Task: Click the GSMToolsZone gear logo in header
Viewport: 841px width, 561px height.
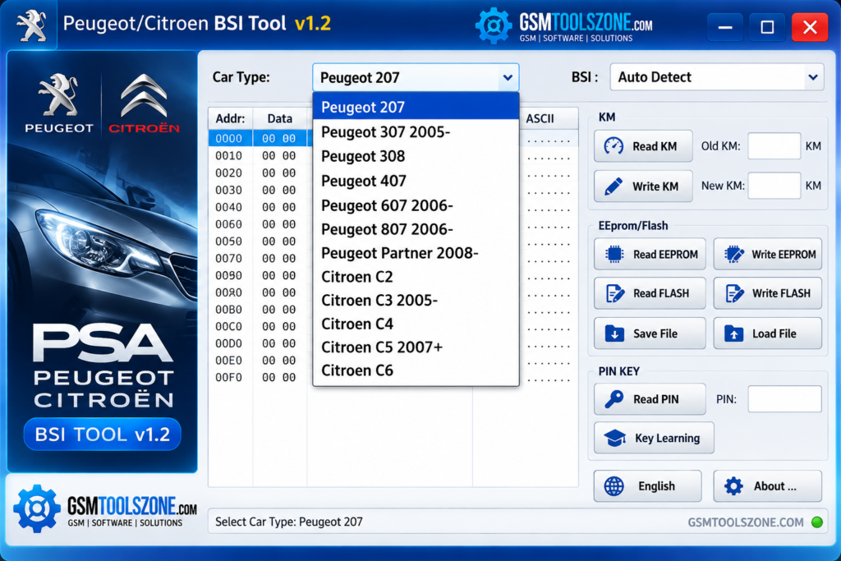Action: (x=494, y=25)
